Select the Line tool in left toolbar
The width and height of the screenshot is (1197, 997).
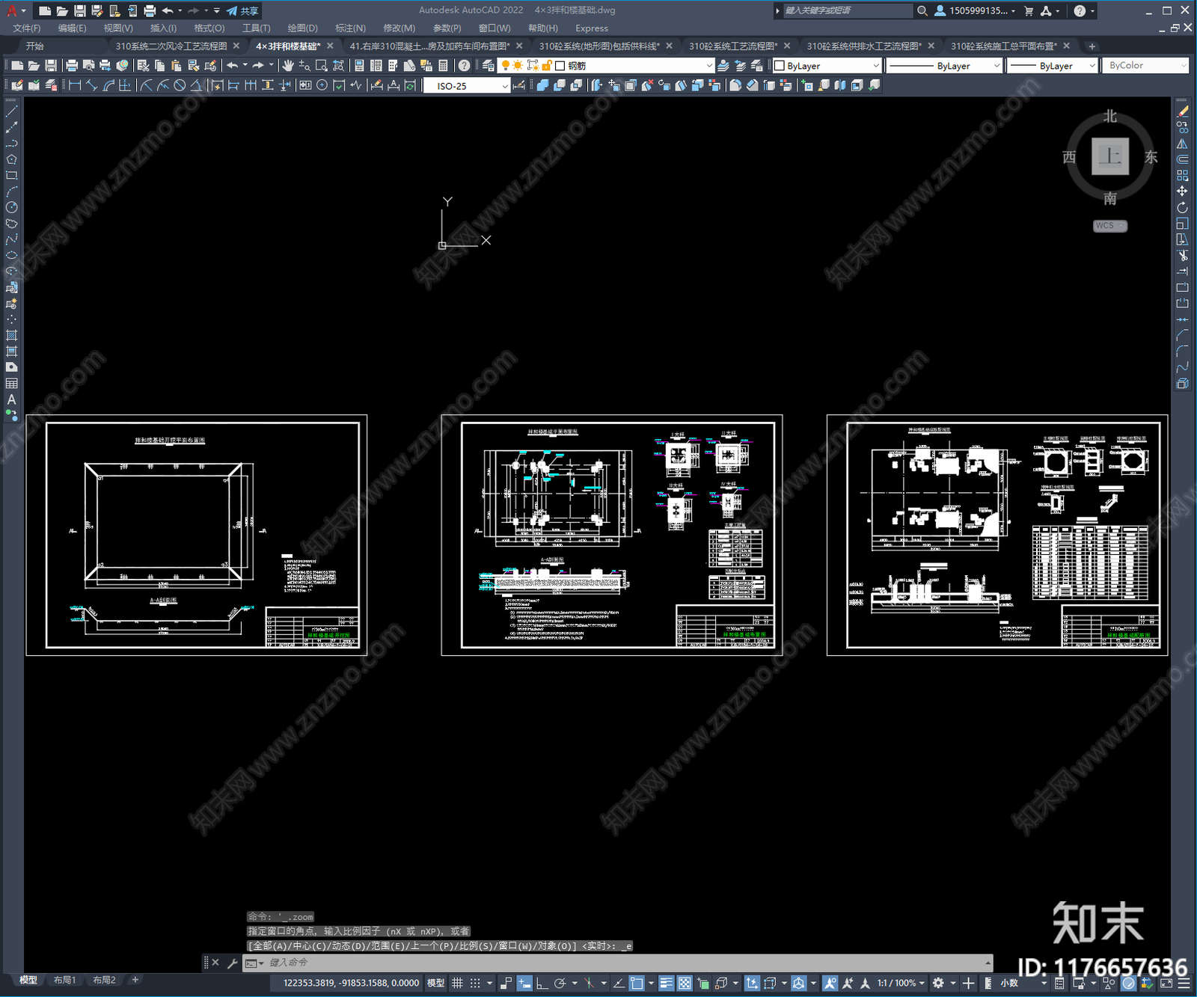[11, 111]
